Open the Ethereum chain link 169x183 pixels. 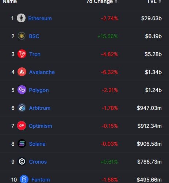[40, 18]
